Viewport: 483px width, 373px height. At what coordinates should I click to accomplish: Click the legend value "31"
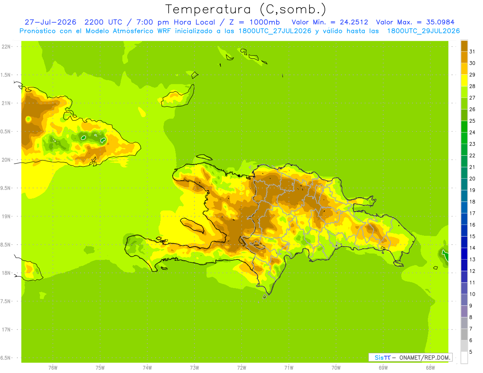coord(472,52)
